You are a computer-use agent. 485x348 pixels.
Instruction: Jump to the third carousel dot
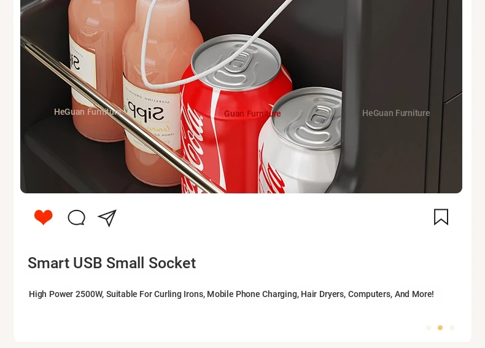(x=452, y=328)
